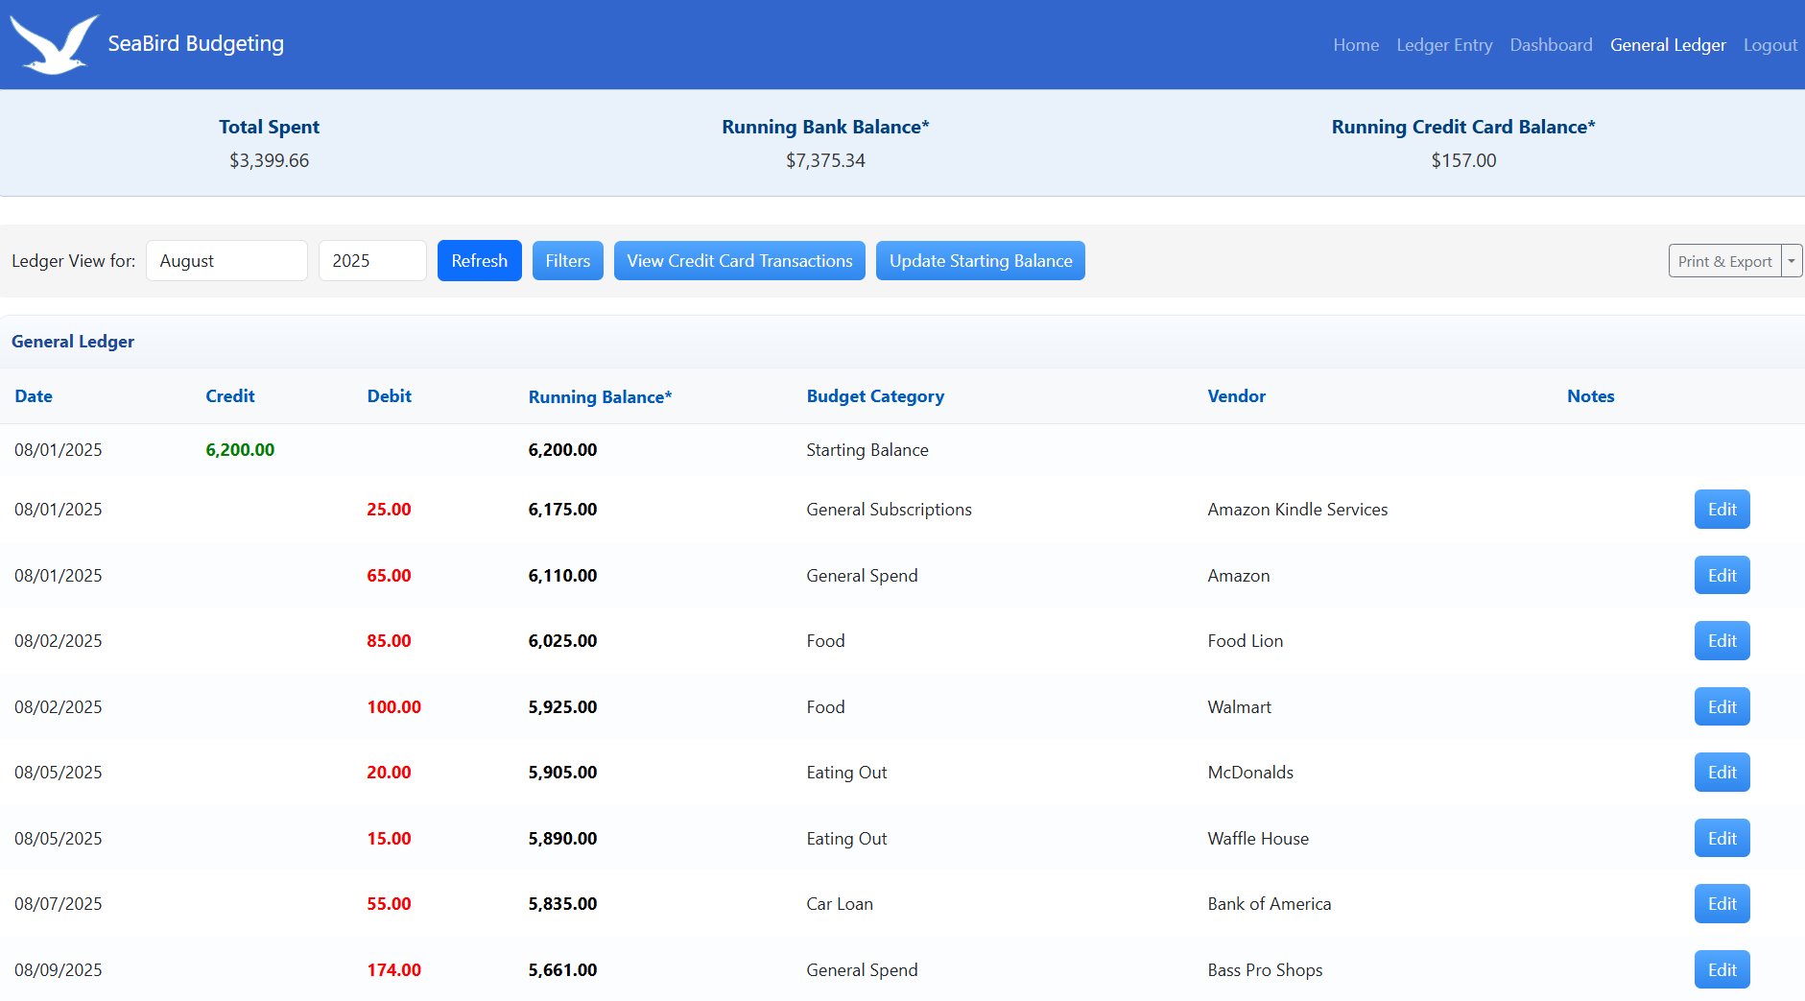Click the Ledger View for label
This screenshot has height=1001, width=1805.
74,261
